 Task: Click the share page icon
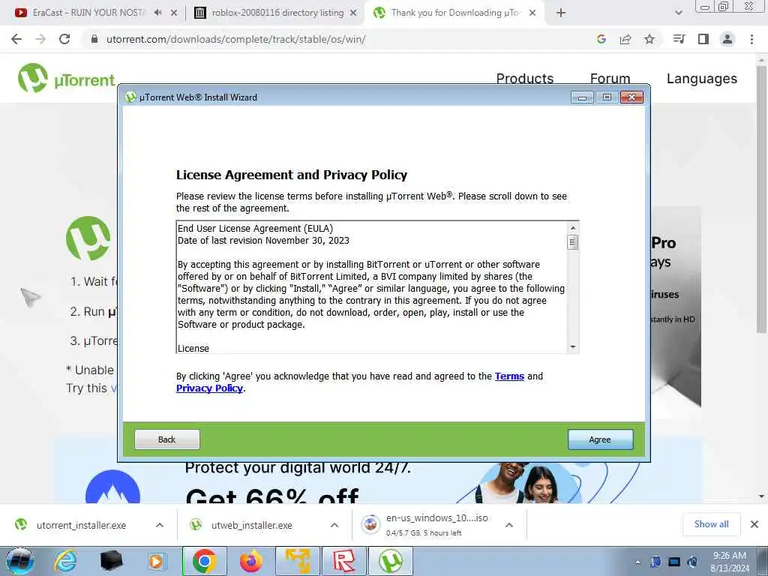click(625, 39)
